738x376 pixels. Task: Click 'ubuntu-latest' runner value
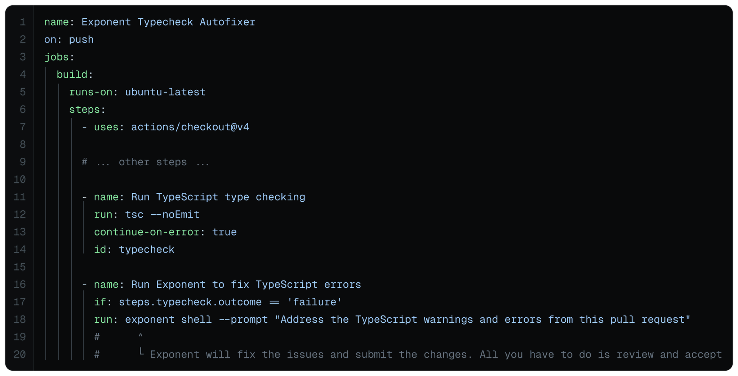click(165, 92)
